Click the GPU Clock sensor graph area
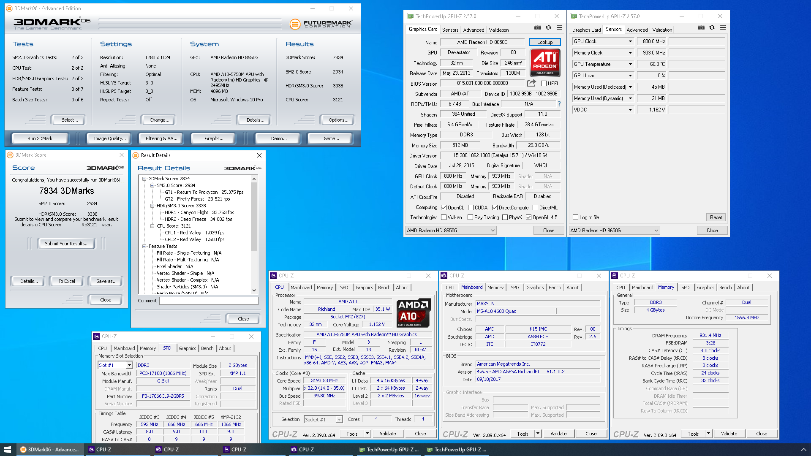Viewport: 811px width, 456px height. point(697,41)
